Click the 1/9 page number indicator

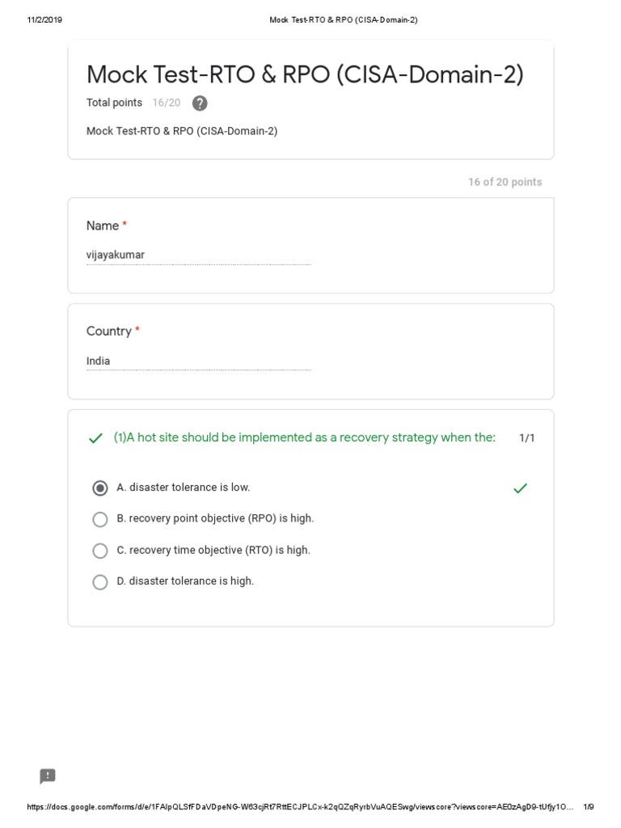588,807
